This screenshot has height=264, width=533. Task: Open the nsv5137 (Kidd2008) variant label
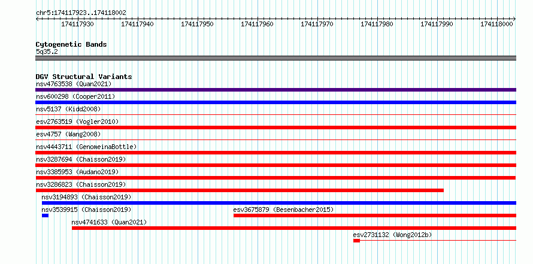68,109
